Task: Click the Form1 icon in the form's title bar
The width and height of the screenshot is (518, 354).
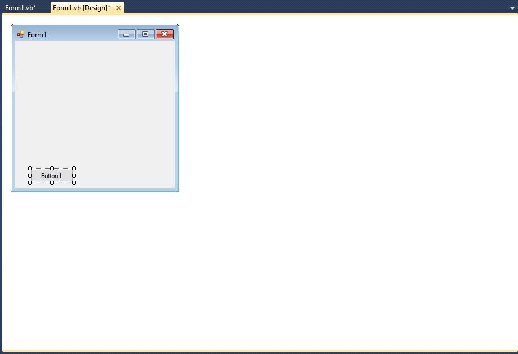Action: tap(21, 34)
